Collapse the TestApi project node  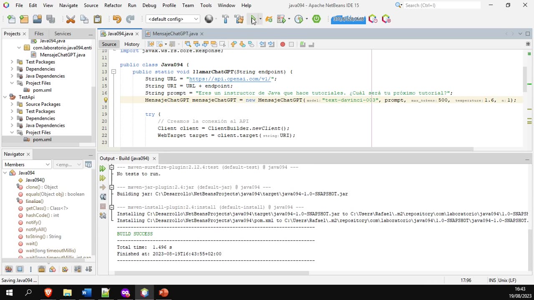coord(5,97)
